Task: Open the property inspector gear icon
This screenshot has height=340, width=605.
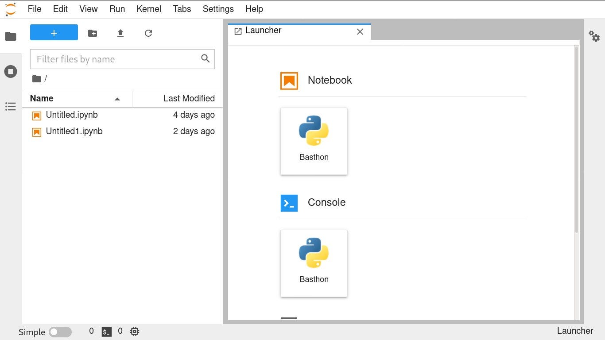Action: 594,37
